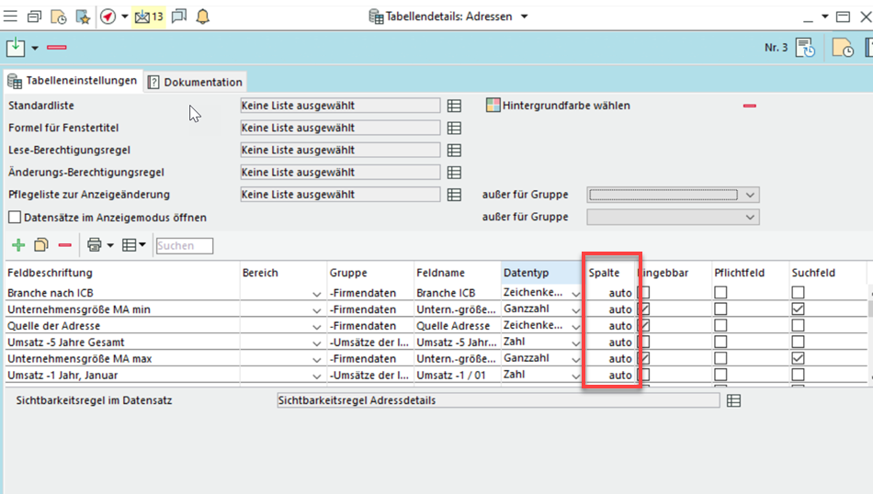
Task: Click the notification bell icon
Action: click(203, 17)
